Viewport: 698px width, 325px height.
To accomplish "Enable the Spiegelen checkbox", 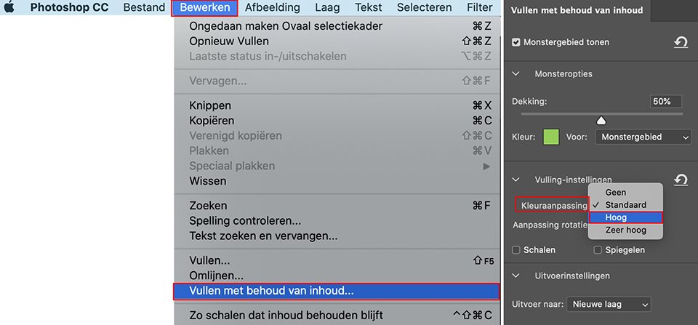I will pyautogui.click(x=598, y=250).
